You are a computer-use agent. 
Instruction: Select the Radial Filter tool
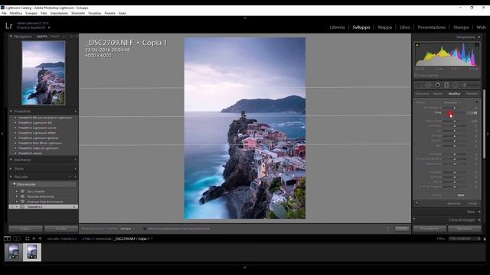click(x=456, y=85)
